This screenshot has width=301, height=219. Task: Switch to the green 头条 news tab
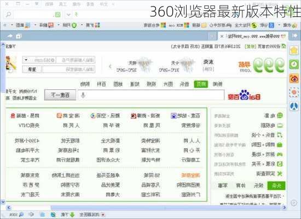(276, 186)
